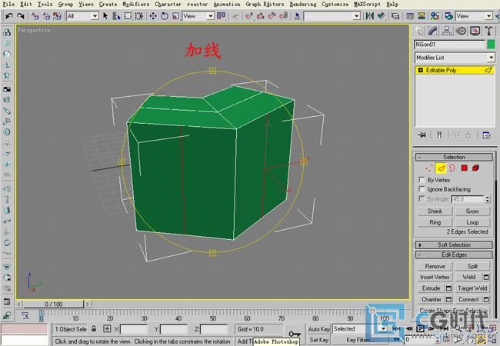500x346 pixels.
Task: Open the Graph Editors menu
Action: [265, 4]
